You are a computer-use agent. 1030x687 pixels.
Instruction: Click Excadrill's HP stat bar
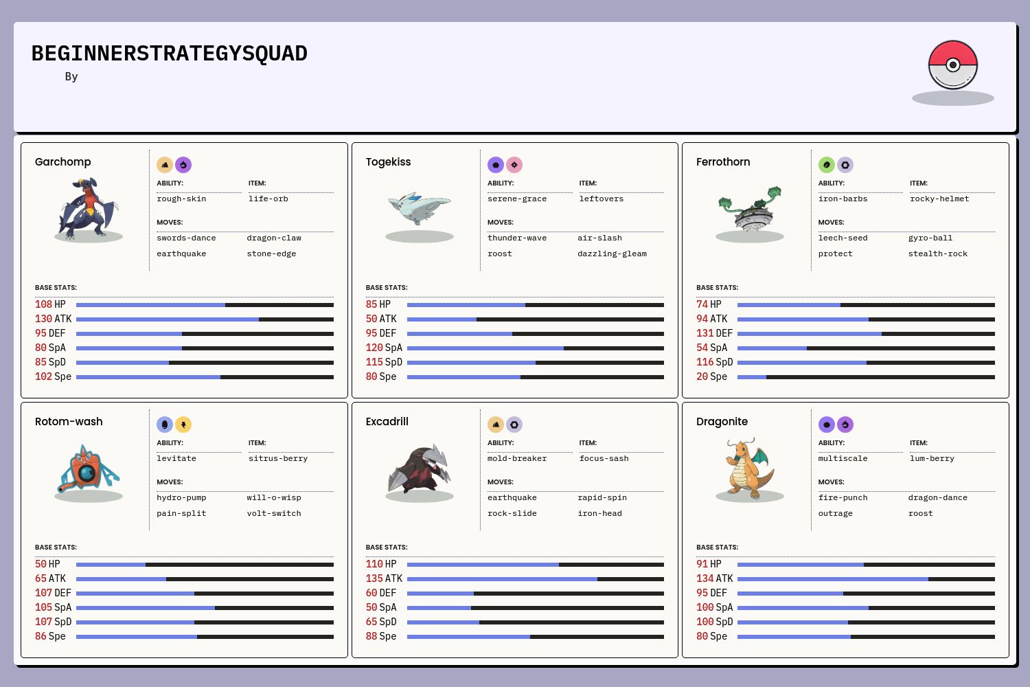pyautogui.click(x=535, y=565)
